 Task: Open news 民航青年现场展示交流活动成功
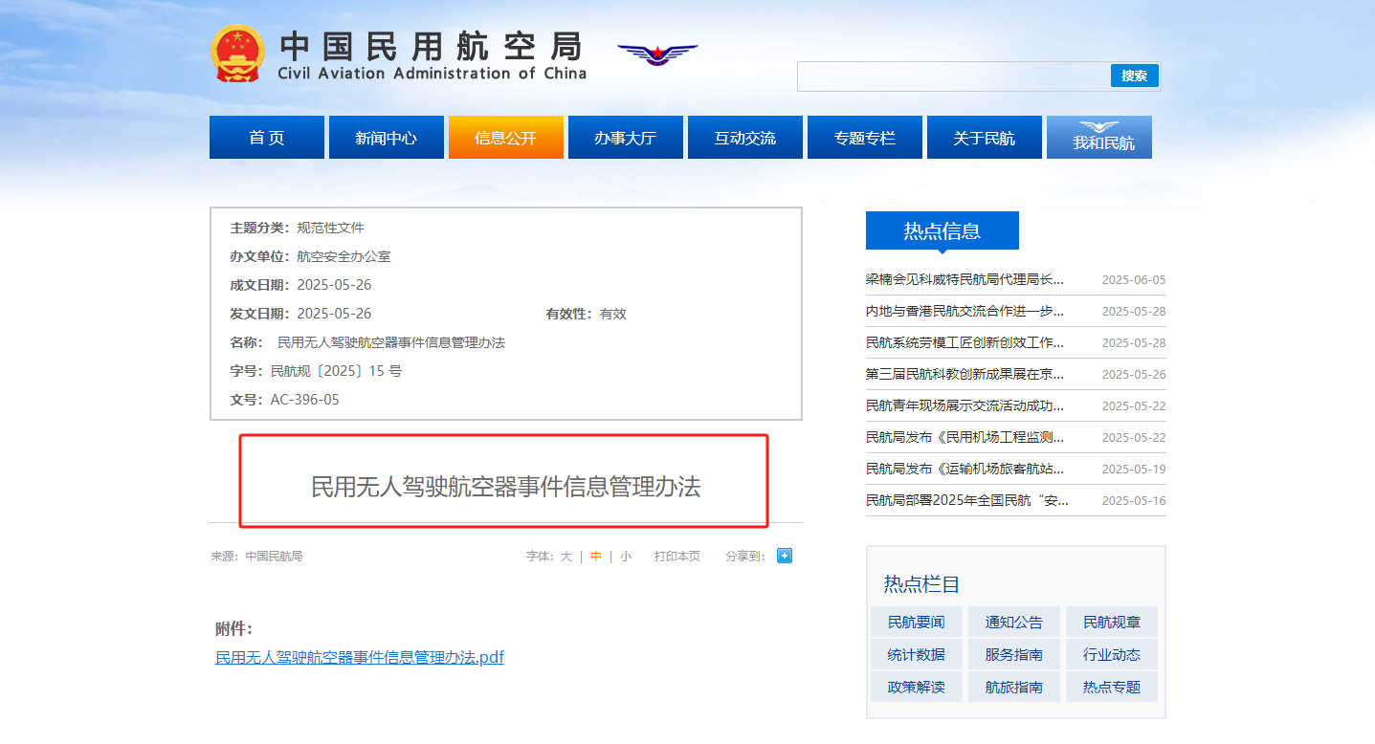point(965,405)
